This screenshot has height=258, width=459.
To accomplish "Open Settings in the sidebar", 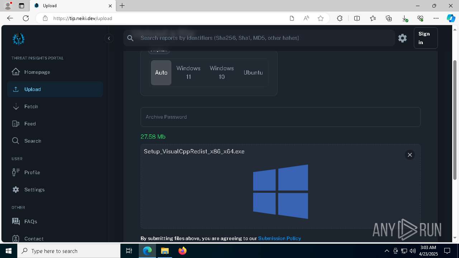I will click(x=55, y=190).
